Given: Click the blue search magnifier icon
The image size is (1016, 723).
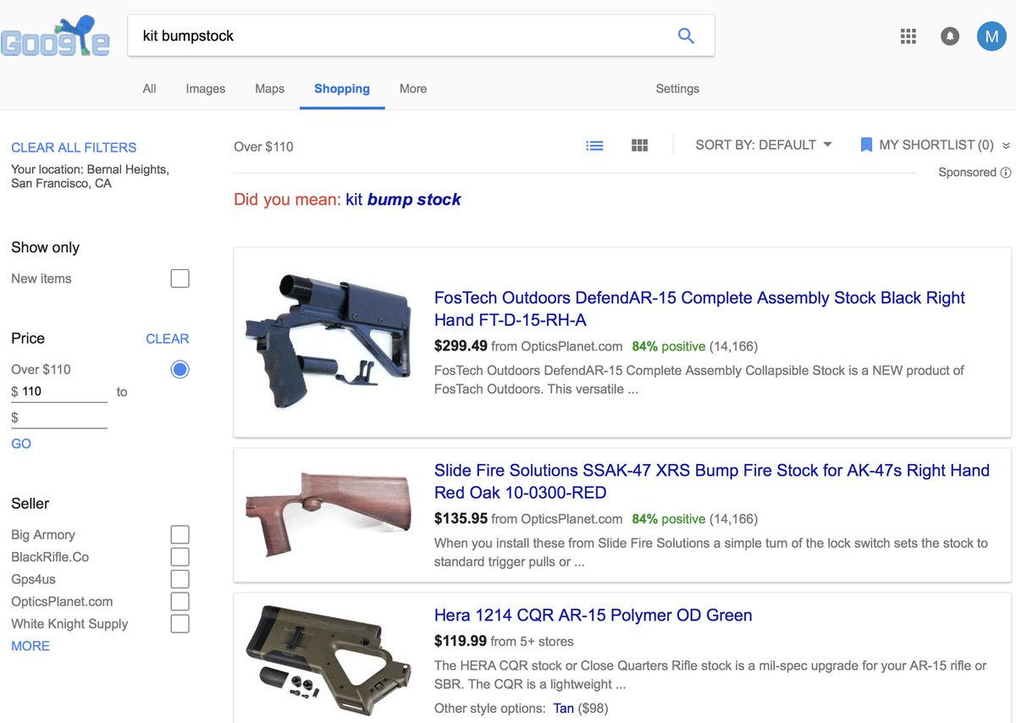Looking at the screenshot, I should pyautogui.click(x=686, y=36).
